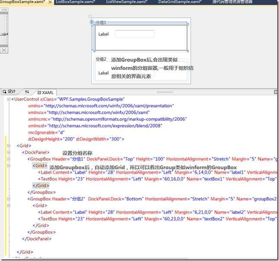Select the Label inside 分组1 in designer
Screen dimensions: 279x261
[103, 34]
